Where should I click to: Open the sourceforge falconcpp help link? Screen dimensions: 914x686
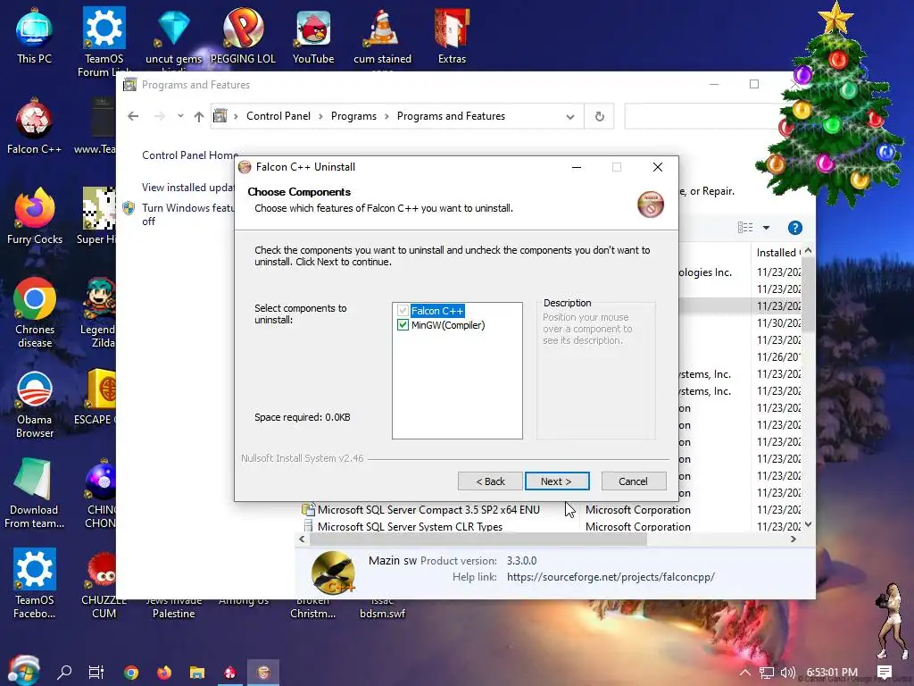(611, 577)
